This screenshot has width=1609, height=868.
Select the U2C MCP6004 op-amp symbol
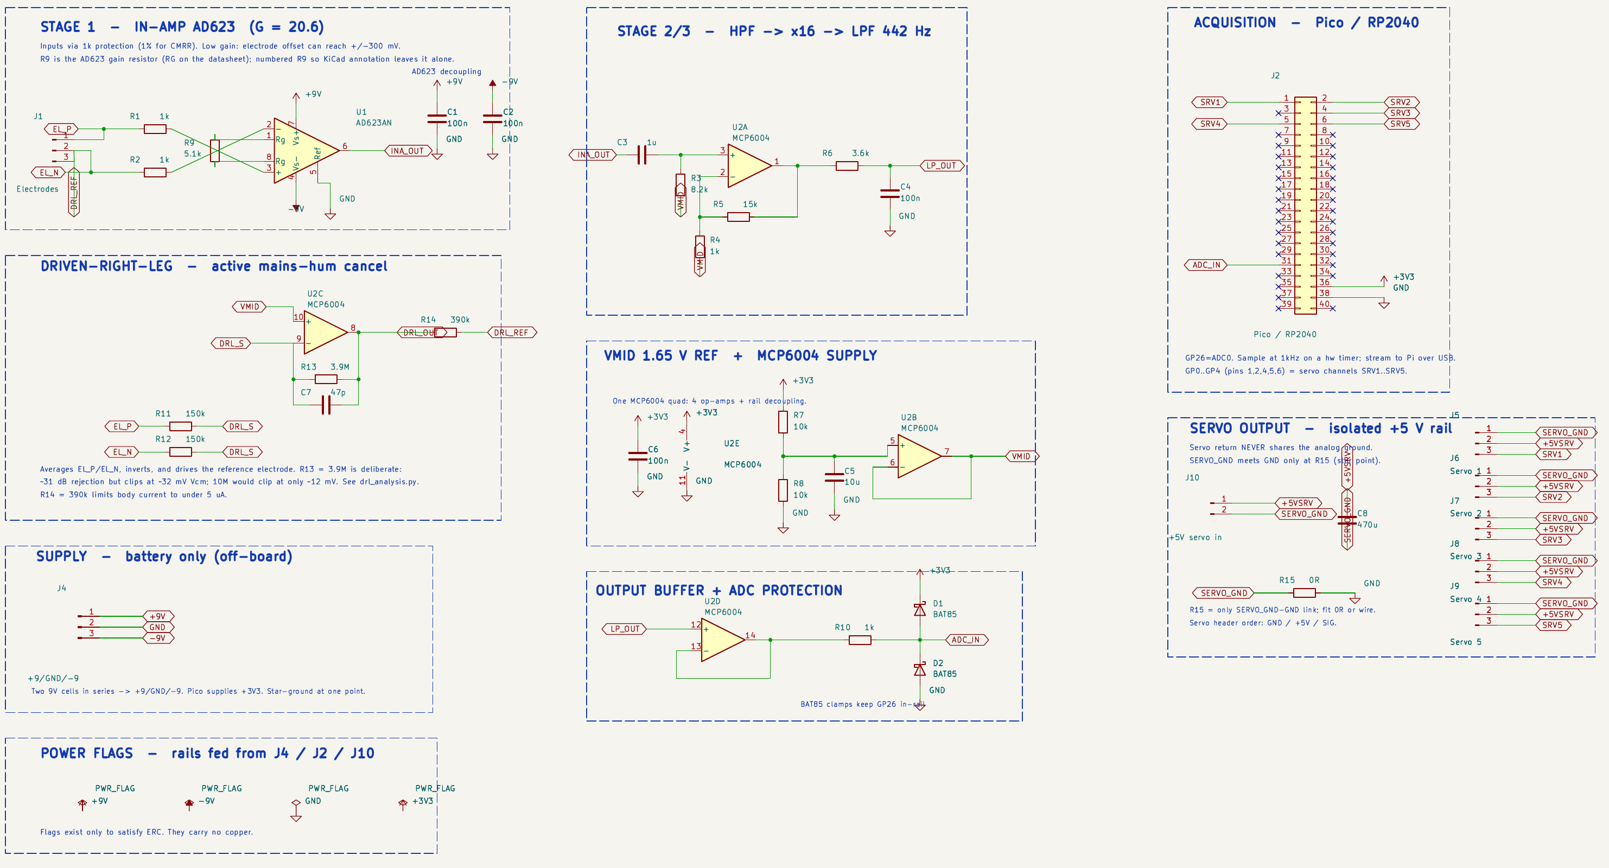tap(326, 332)
